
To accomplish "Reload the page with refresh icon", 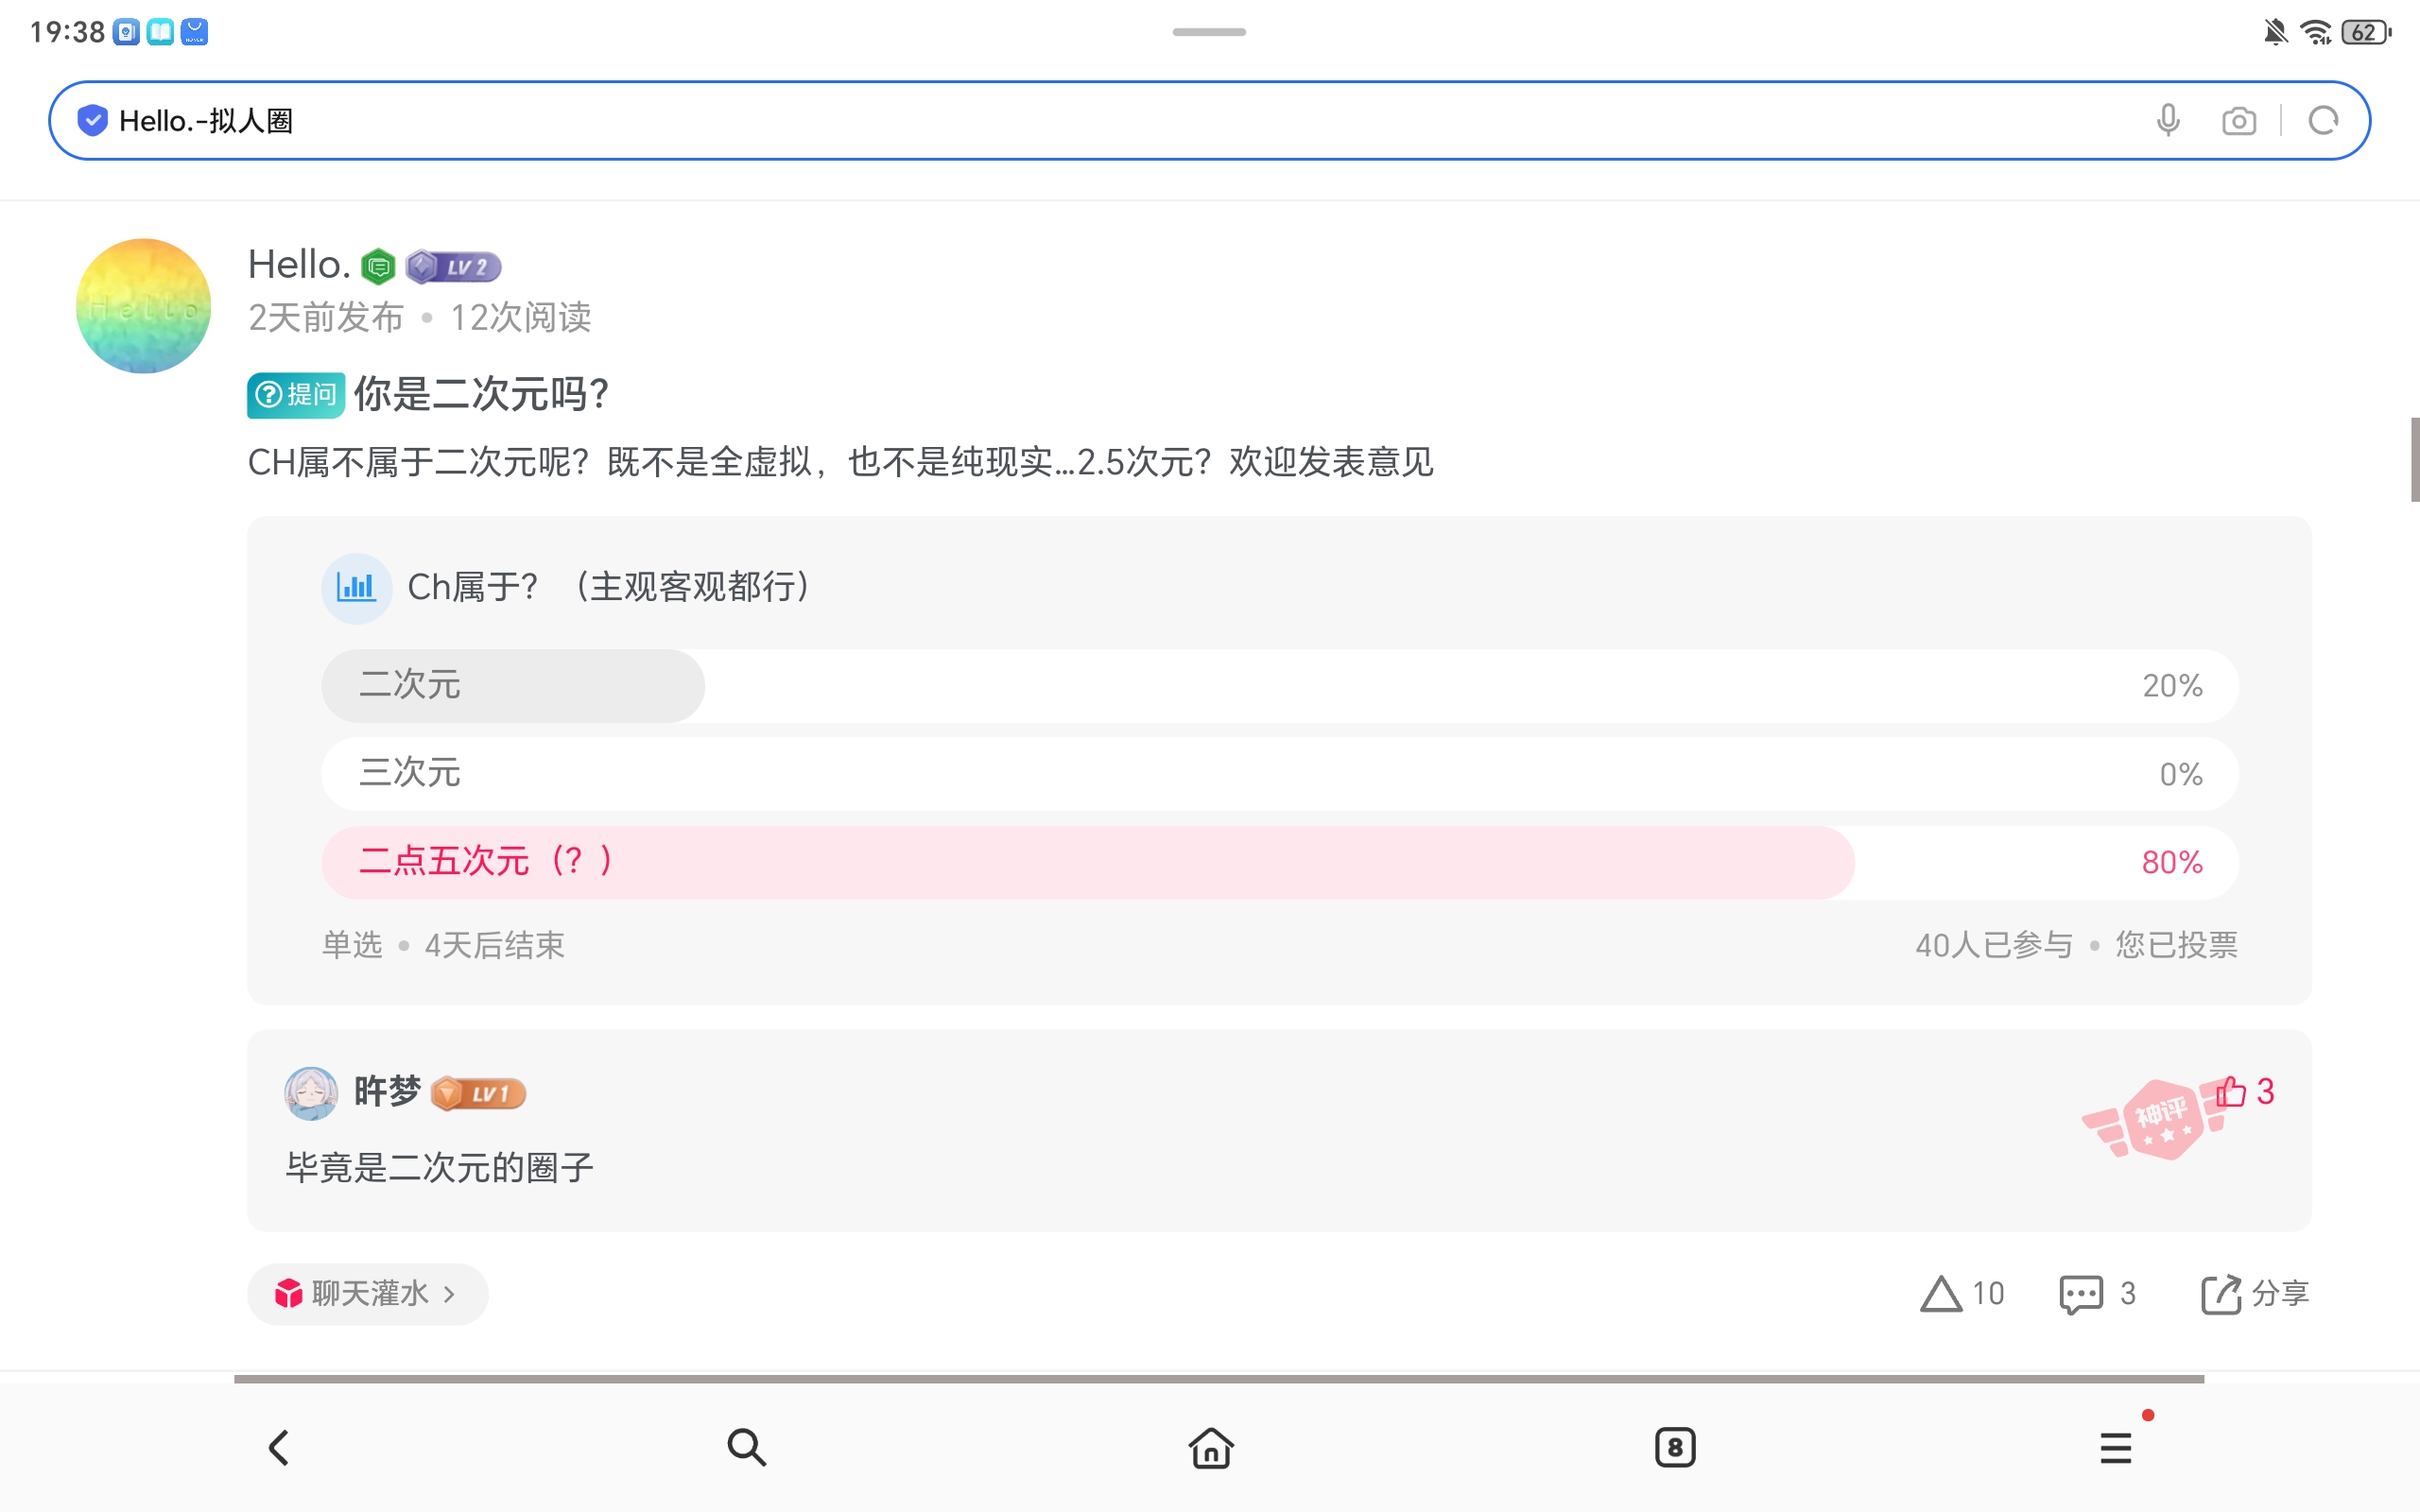I will tap(2322, 121).
